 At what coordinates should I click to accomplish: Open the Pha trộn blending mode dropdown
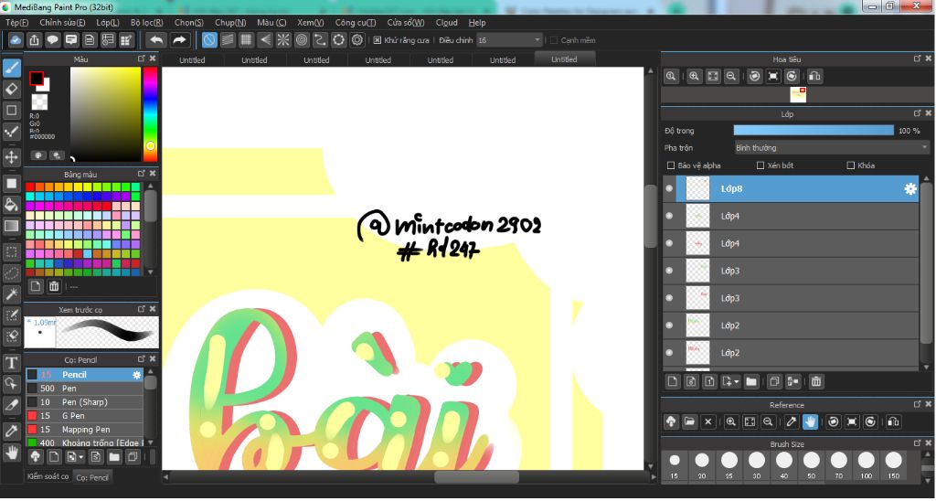(832, 147)
